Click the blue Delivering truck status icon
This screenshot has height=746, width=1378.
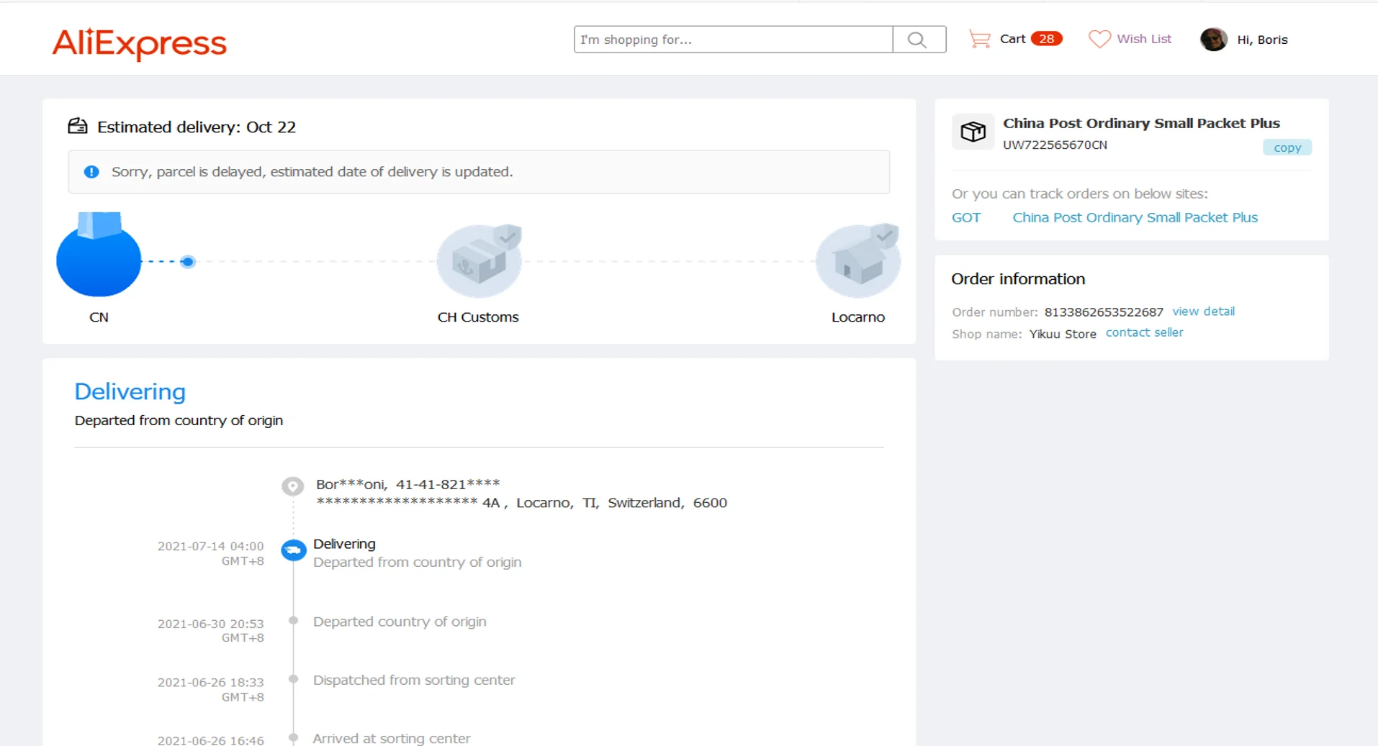[x=293, y=551]
